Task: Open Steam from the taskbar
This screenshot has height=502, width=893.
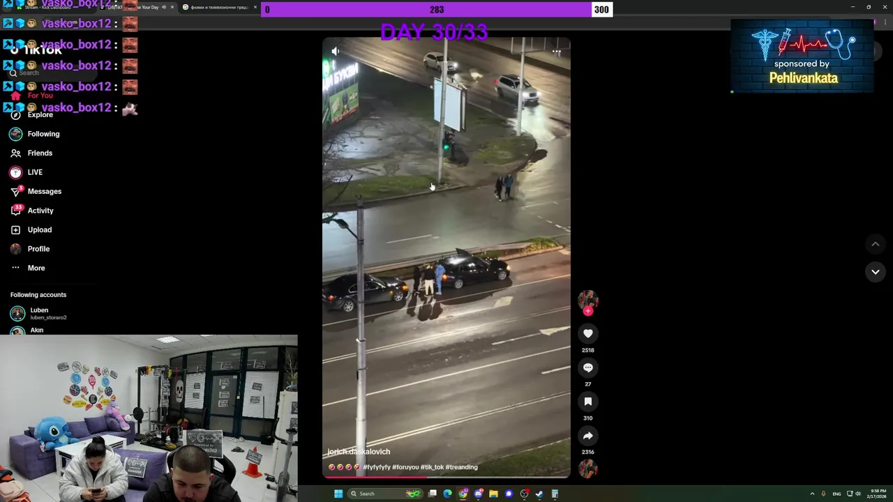Action: point(539,494)
